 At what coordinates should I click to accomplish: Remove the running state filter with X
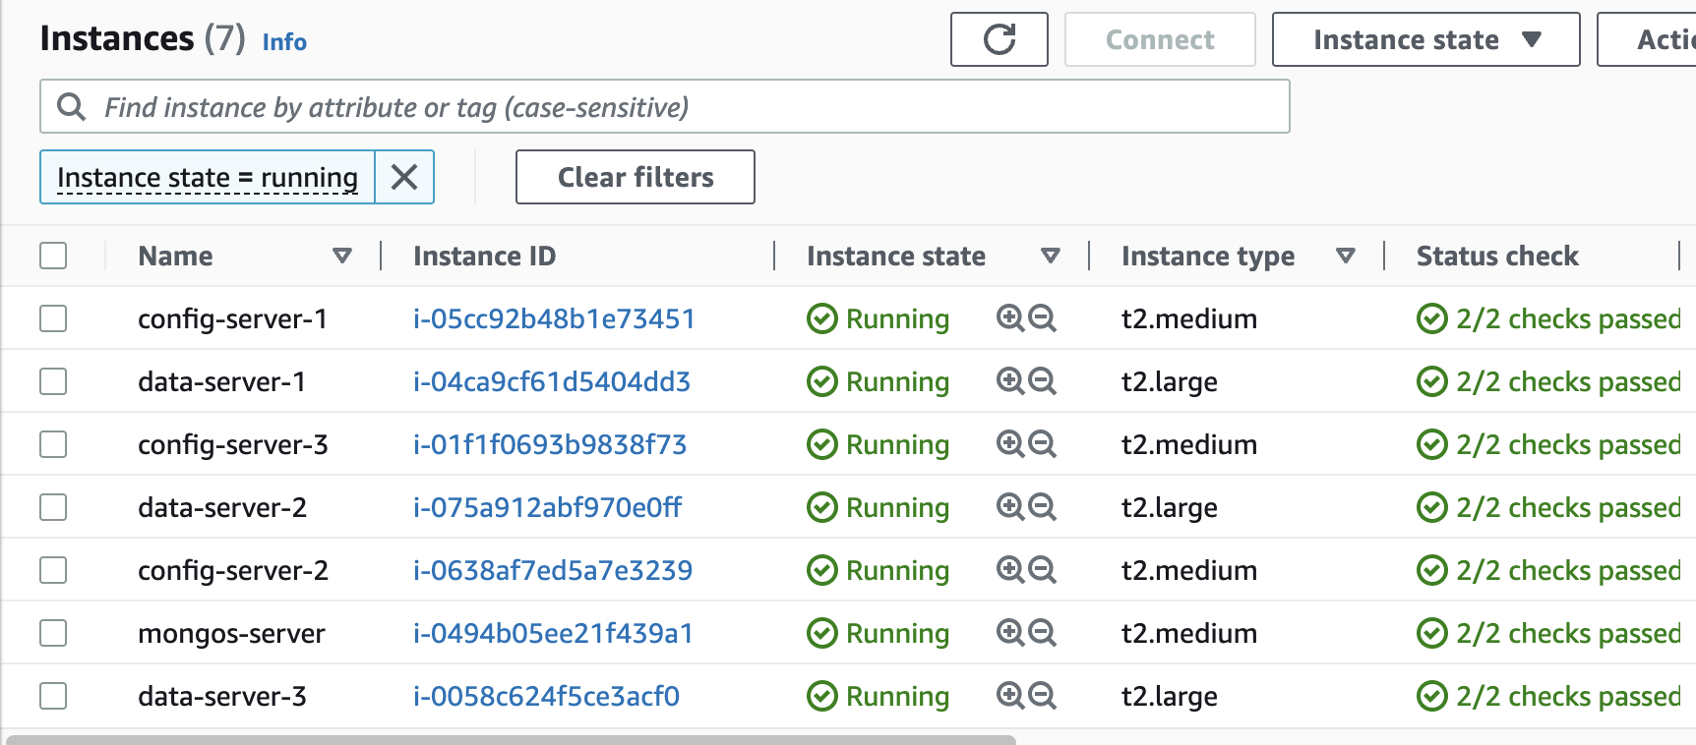tap(404, 177)
